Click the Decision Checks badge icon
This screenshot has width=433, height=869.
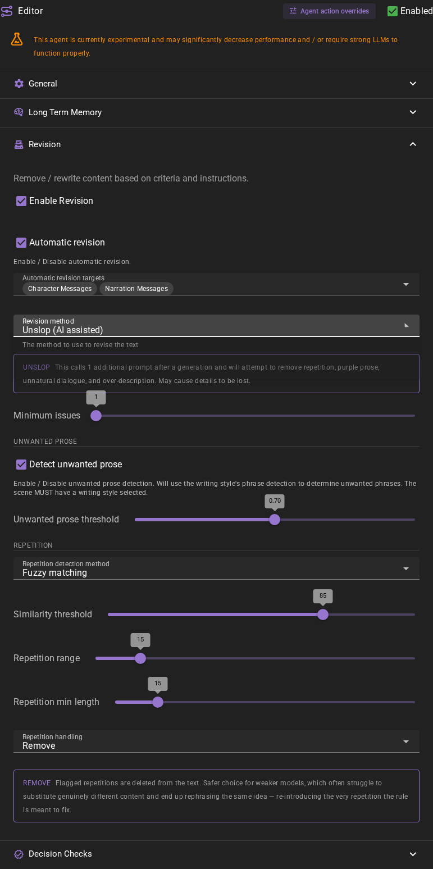(x=19, y=854)
